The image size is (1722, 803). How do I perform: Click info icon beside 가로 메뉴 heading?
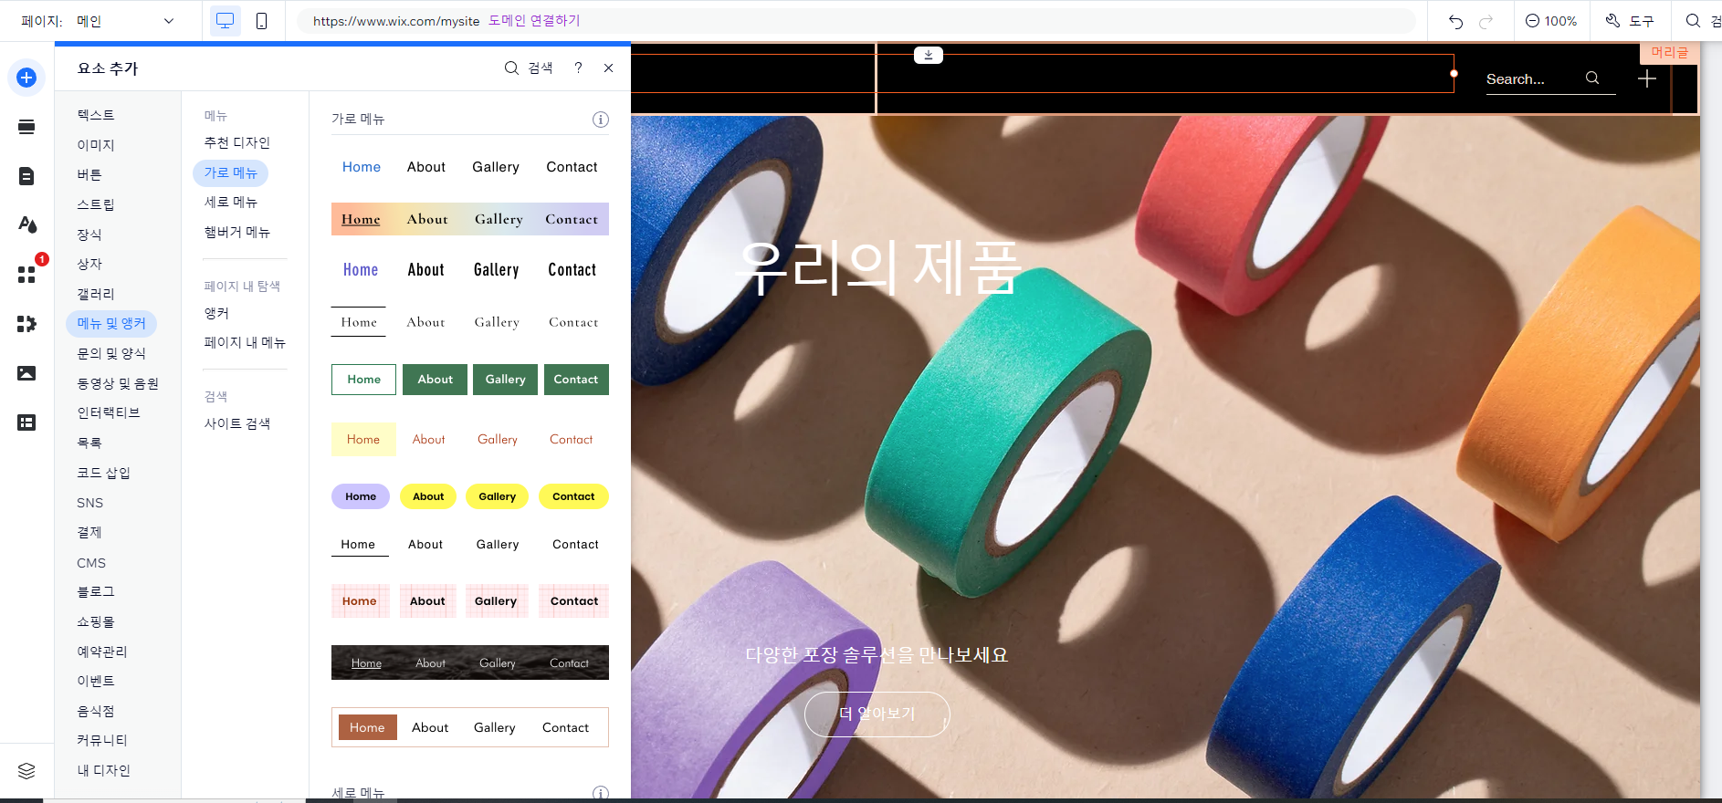pos(600,120)
